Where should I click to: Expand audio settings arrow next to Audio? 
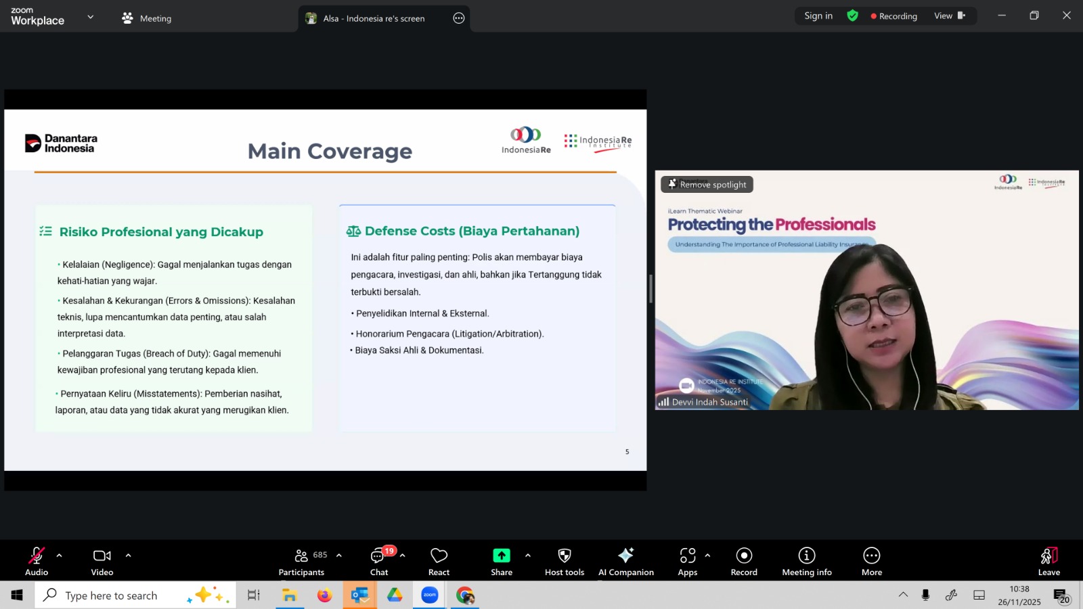click(60, 556)
